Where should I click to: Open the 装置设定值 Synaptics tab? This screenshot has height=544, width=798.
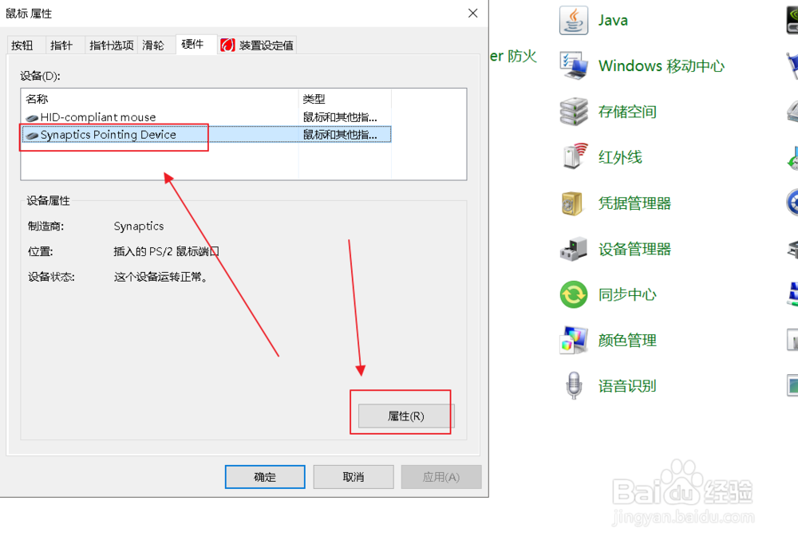(257, 45)
